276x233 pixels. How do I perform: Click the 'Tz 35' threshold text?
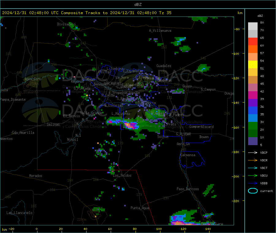(x=165, y=13)
